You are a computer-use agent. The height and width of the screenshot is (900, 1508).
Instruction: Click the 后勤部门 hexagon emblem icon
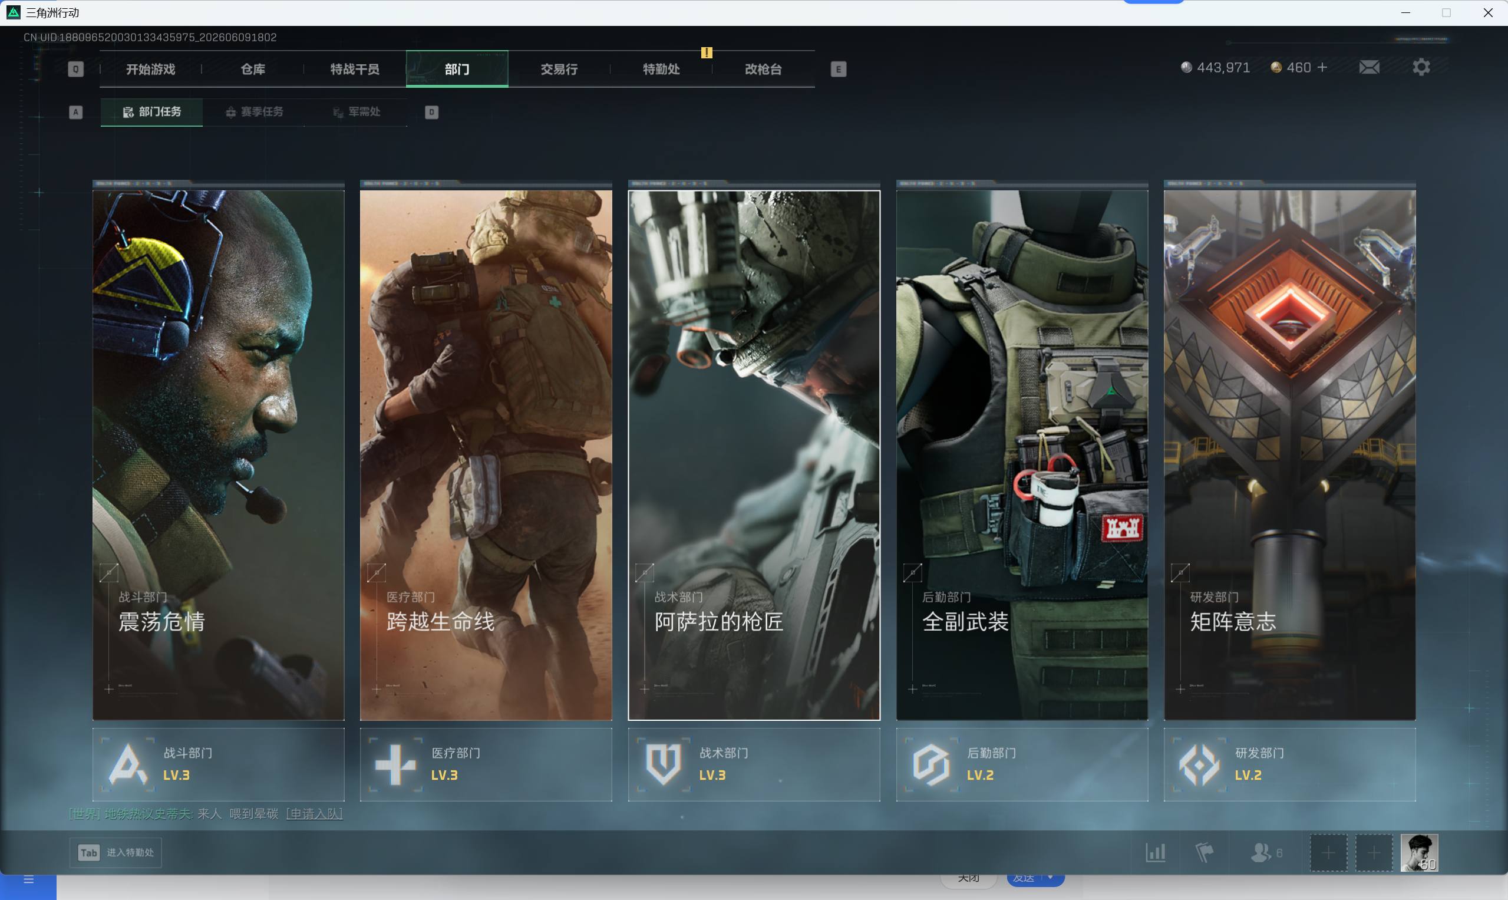click(x=931, y=764)
